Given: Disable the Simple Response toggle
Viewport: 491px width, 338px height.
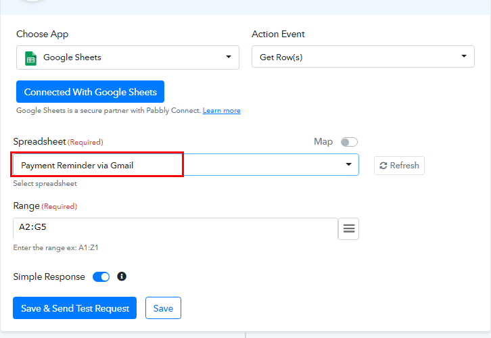Looking at the screenshot, I should pos(101,277).
